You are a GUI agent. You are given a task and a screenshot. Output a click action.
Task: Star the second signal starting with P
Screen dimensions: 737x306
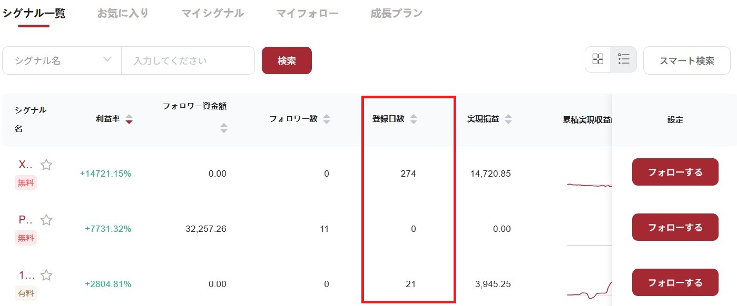pos(46,220)
